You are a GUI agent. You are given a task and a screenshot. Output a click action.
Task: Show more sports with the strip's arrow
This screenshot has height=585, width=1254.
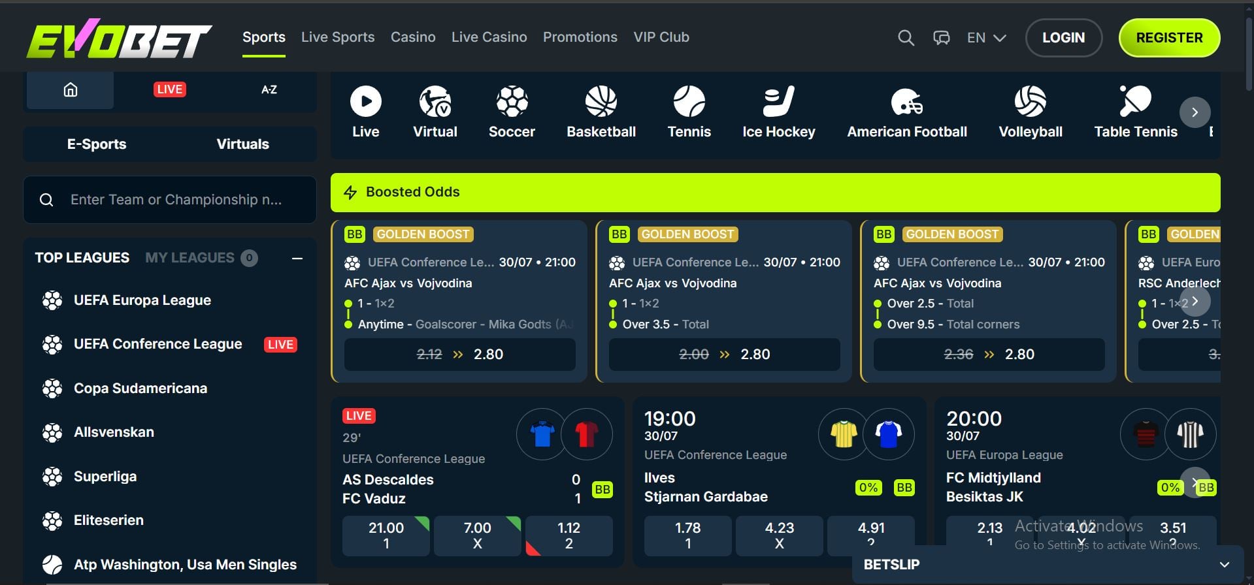pos(1195,112)
